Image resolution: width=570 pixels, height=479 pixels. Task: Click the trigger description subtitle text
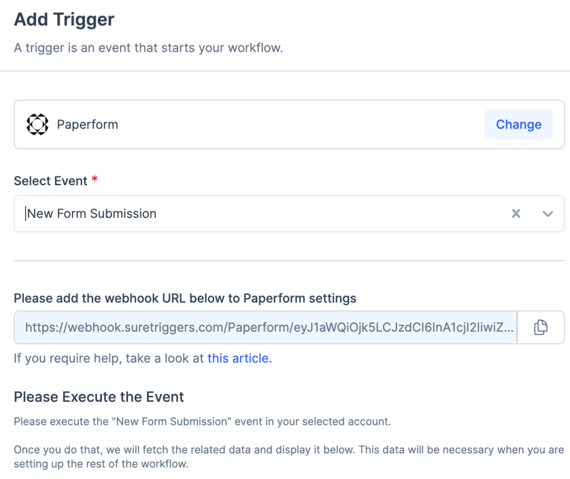coord(149,48)
